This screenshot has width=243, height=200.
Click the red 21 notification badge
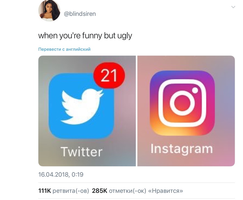[109, 75]
